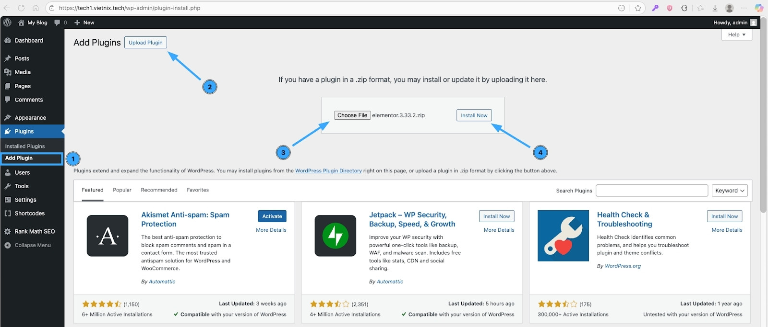Install the Jetpack plugin now

click(x=497, y=216)
